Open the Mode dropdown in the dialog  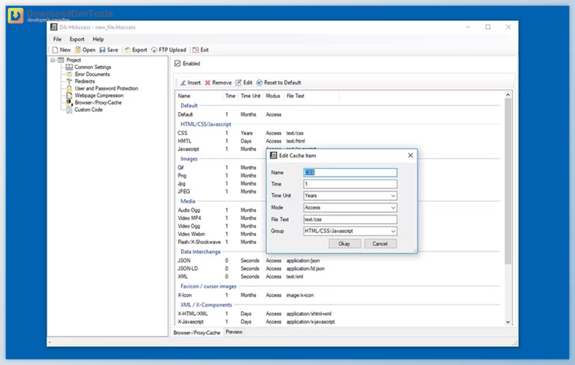click(x=393, y=207)
